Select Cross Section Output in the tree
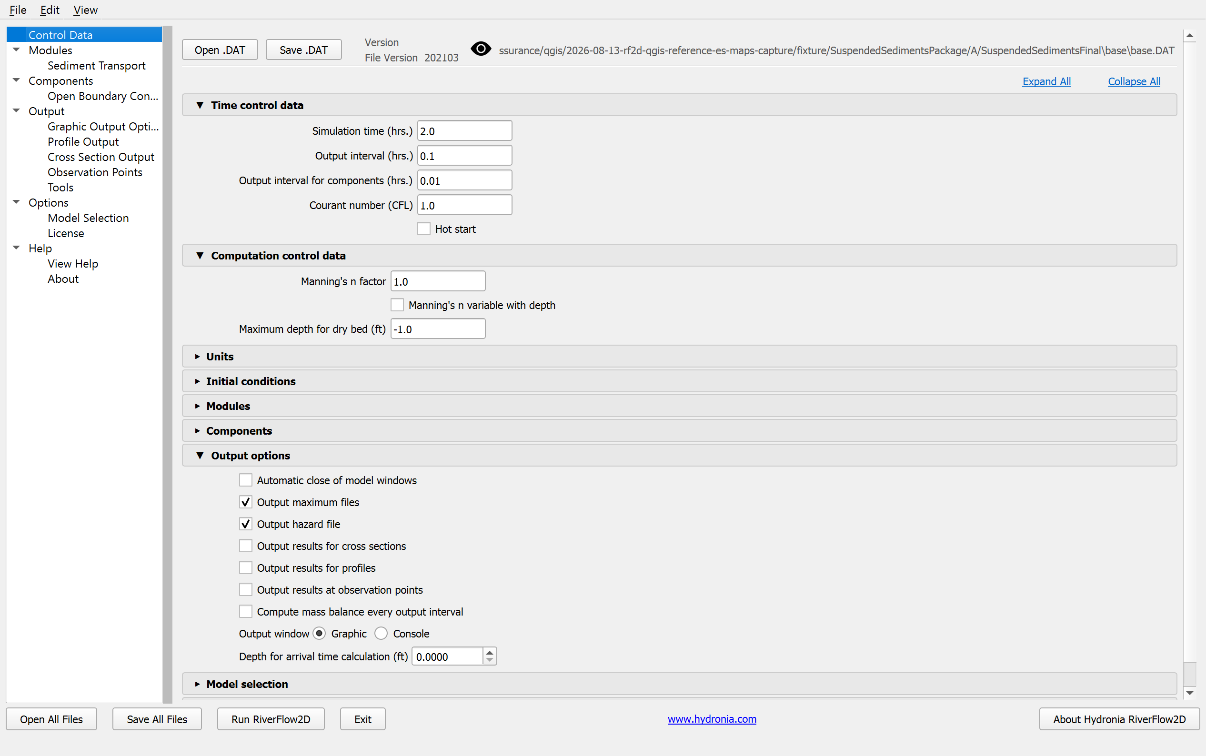Viewport: 1206px width, 756px height. [101, 157]
